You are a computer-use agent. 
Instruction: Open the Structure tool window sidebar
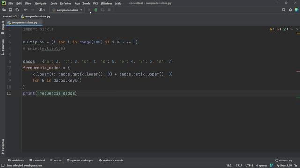pyautogui.click(x=3, y=47)
